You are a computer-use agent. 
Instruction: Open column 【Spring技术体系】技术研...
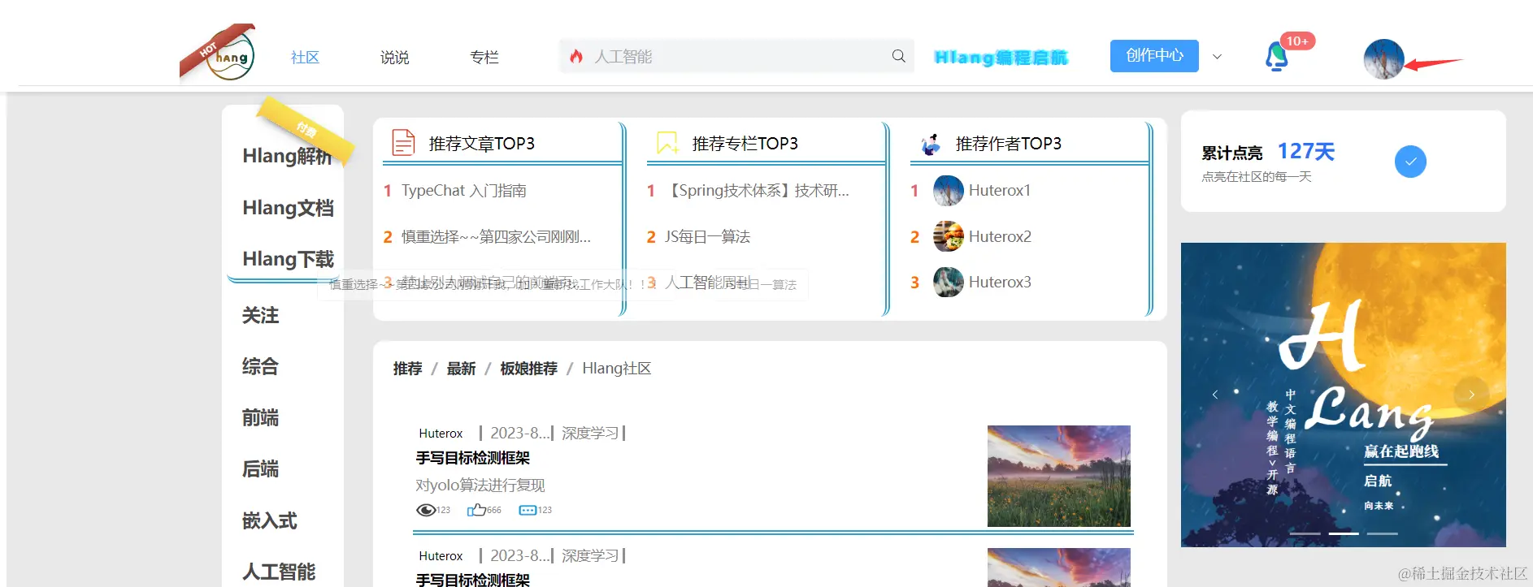pos(757,191)
